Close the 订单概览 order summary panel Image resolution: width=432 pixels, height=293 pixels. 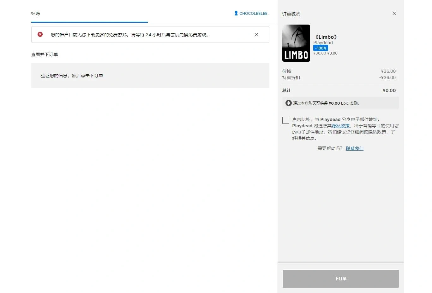[x=394, y=13]
